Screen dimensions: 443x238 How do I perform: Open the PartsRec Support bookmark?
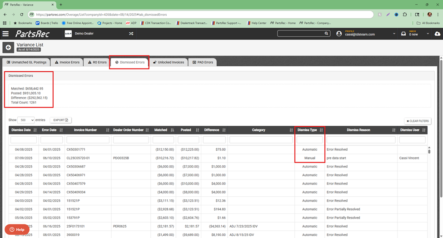click(226, 23)
